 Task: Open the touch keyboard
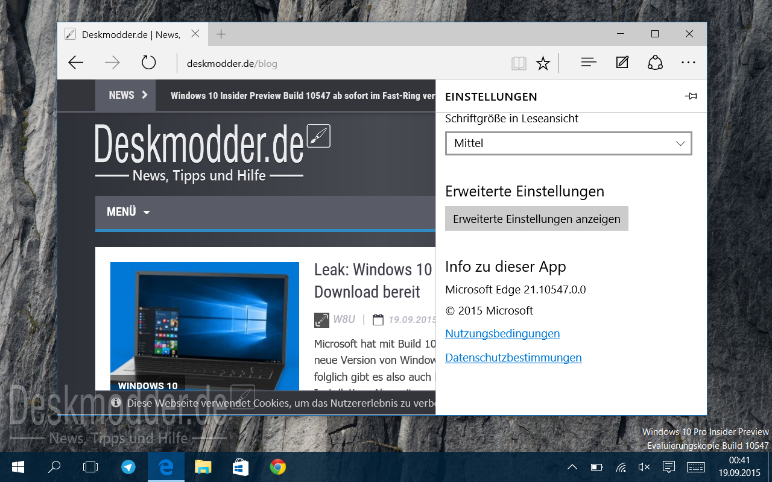tap(696, 467)
